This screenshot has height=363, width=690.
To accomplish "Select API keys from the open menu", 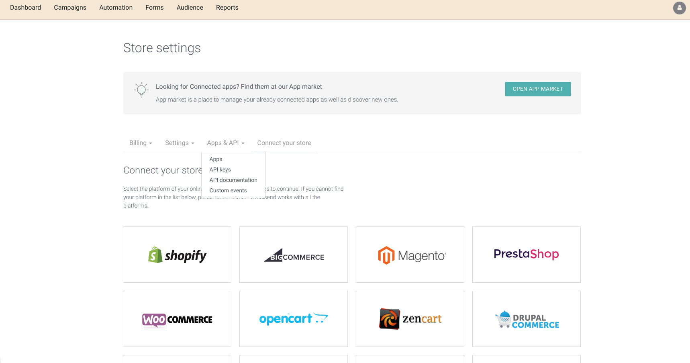I will click(220, 169).
